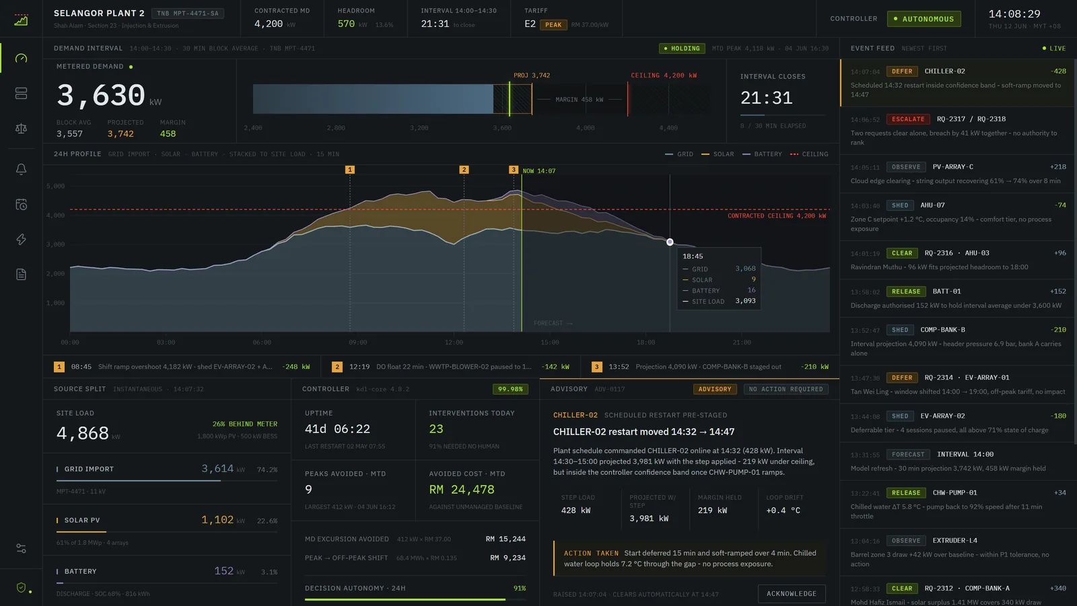Open the bell alerts sidebar icon

click(21, 169)
